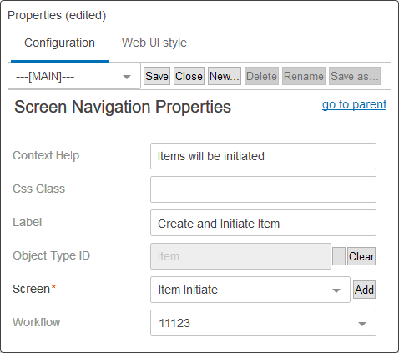Click the Rename button
This screenshot has height=353, width=399.
pyautogui.click(x=304, y=76)
